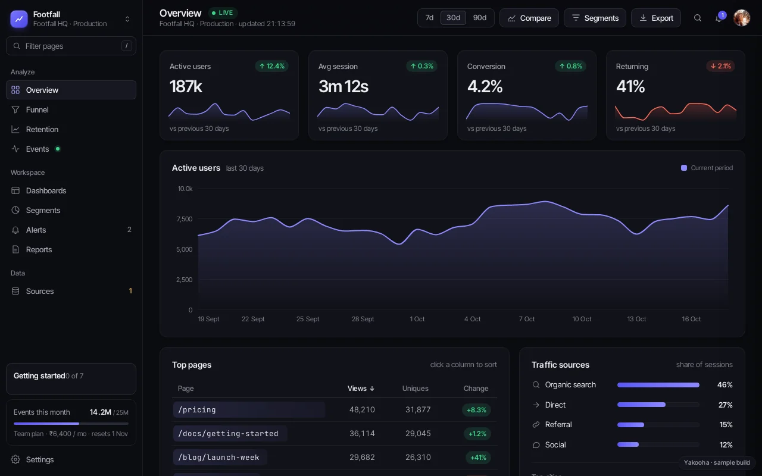Expand the Footfall workspace switcher chevron
This screenshot has width=762, height=476.
pos(127,19)
